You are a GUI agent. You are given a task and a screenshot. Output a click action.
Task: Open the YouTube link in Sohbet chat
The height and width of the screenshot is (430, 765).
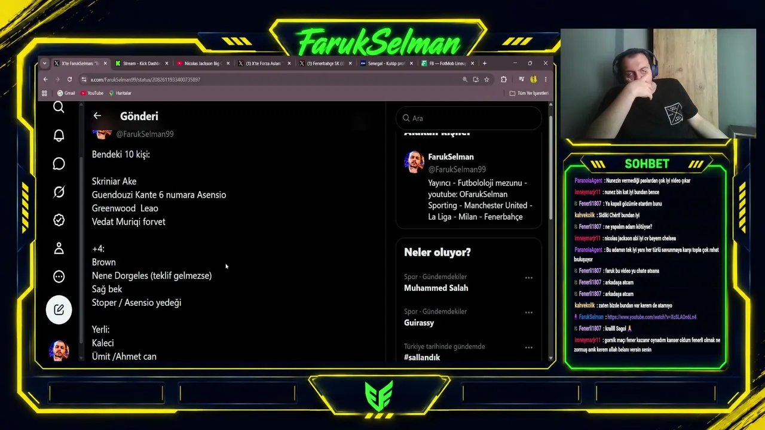click(651, 317)
